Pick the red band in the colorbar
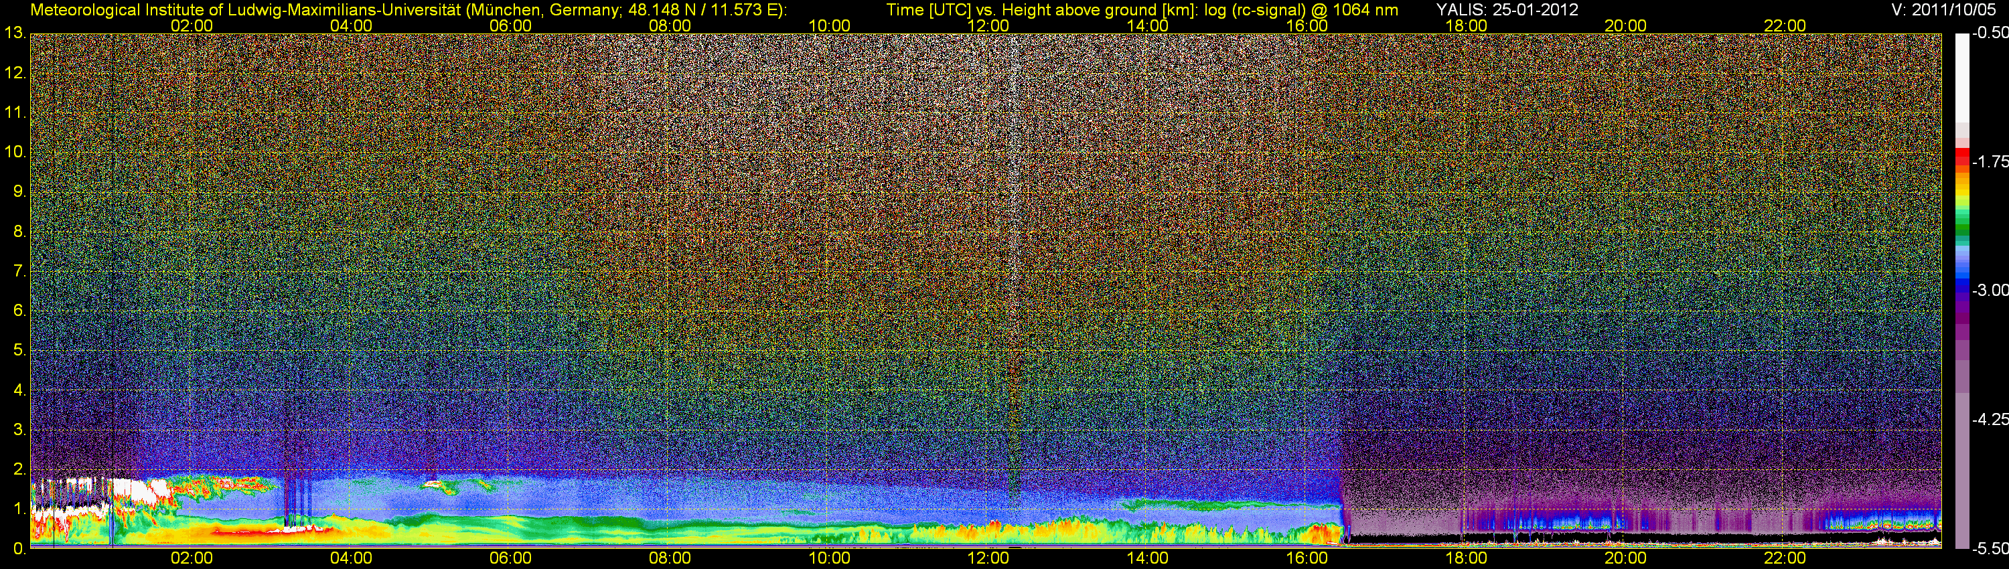This screenshot has height=569, width=2009. 1961,156
